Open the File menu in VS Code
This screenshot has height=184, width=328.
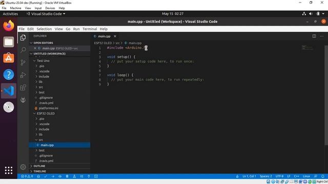(22, 29)
